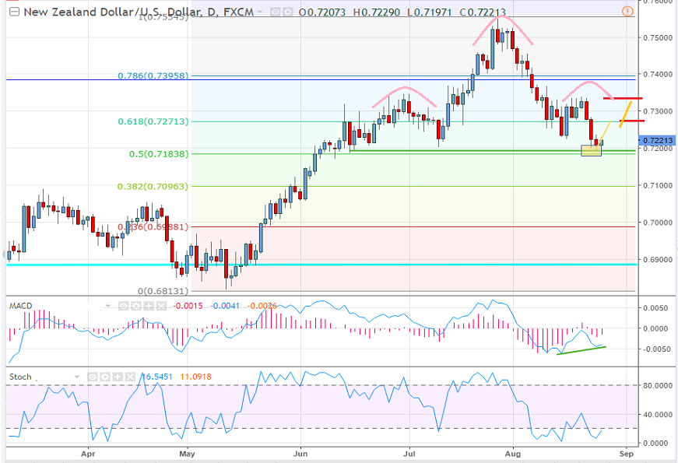The height and width of the screenshot is (463, 678).
Task: Click Fibonacci level label 0.618(0.72713)
Action: tap(153, 121)
